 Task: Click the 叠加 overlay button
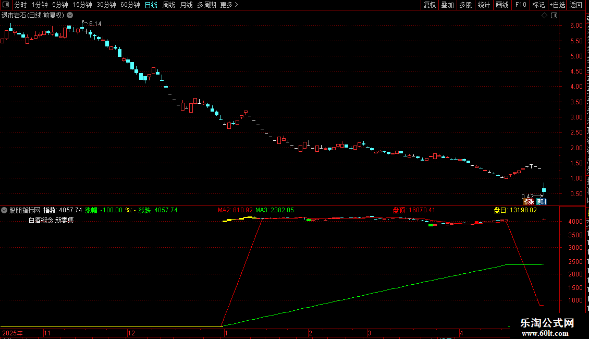[x=447, y=5]
